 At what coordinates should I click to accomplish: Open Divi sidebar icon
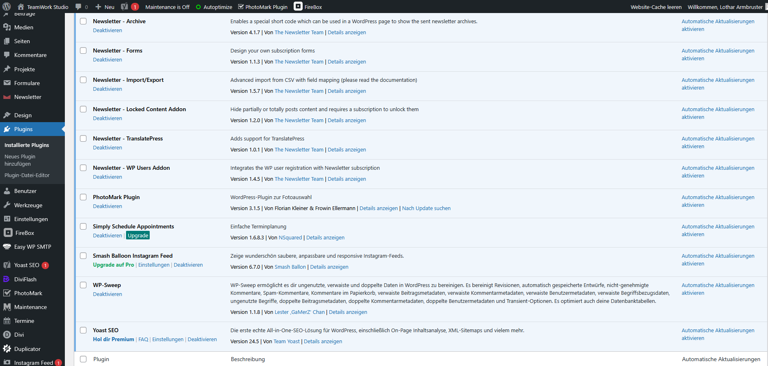point(7,335)
